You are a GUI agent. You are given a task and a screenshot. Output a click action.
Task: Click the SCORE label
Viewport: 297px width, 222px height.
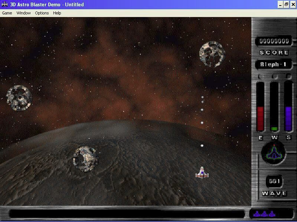pos(274,53)
